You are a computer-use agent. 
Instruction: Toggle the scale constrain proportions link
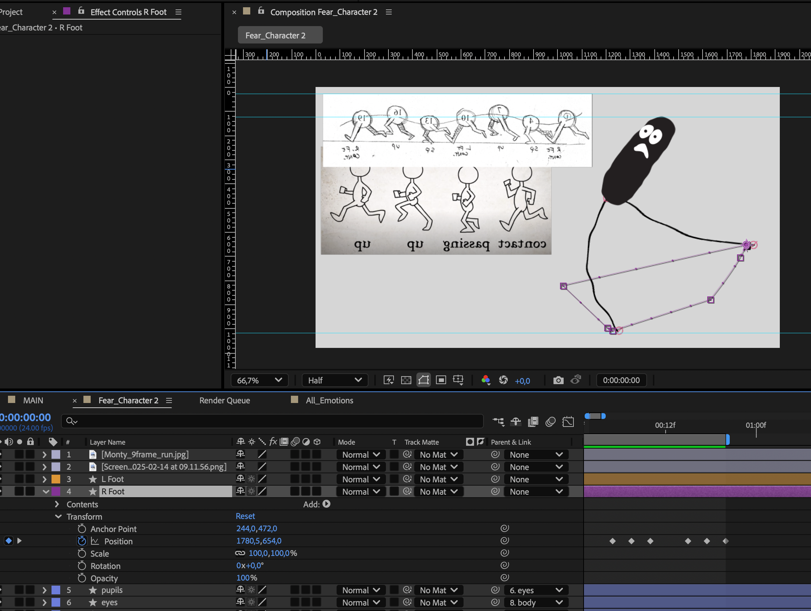click(240, 553)
